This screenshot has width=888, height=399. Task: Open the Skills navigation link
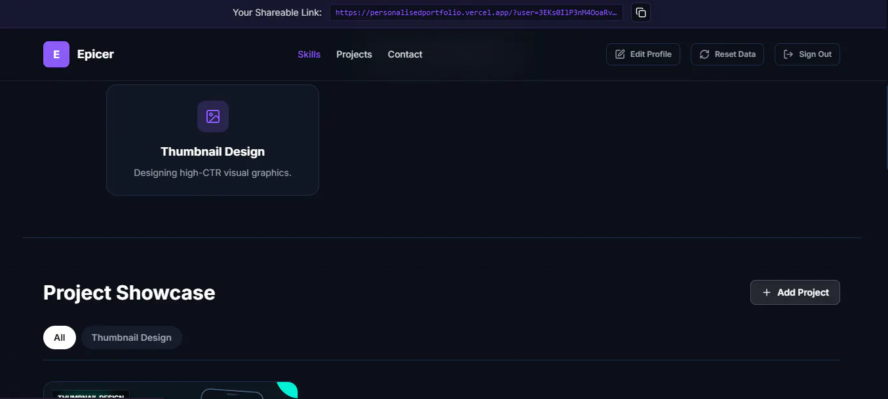click(x=309, y=54)
